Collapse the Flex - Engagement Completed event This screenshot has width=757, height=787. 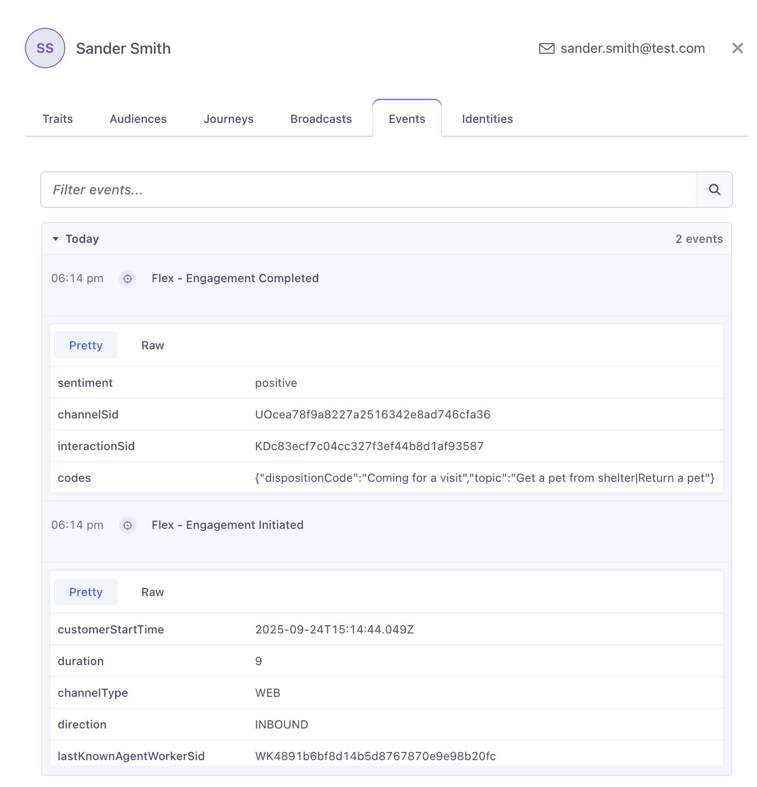pos(235,279)
